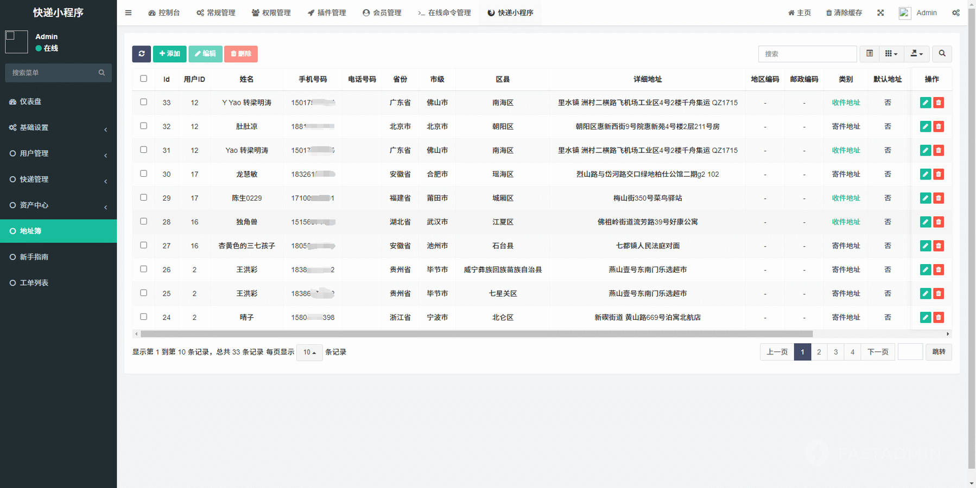
Task: Click the fullscreen expand icon
Action: click(880, 12)
